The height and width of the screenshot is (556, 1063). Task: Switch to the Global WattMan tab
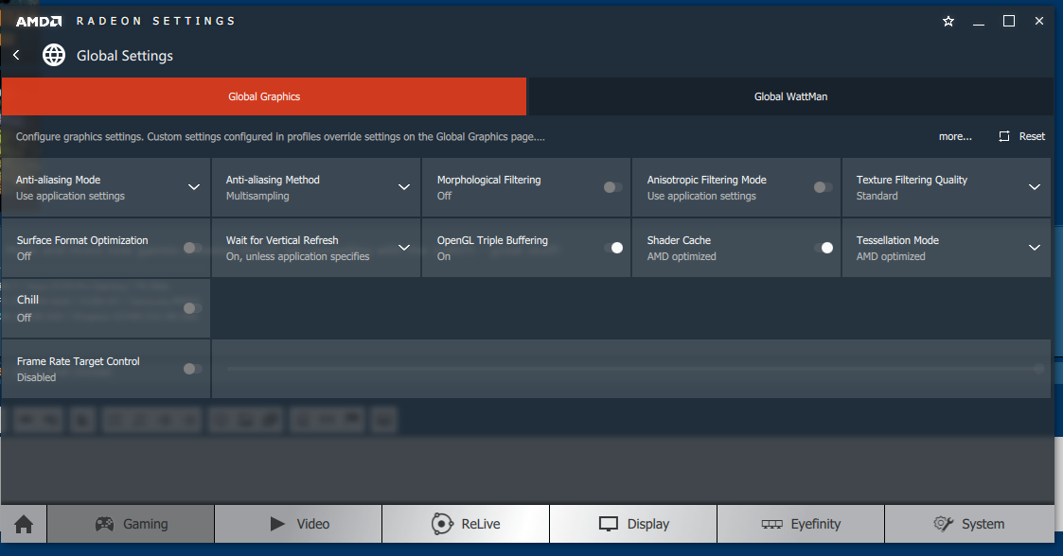790,96
